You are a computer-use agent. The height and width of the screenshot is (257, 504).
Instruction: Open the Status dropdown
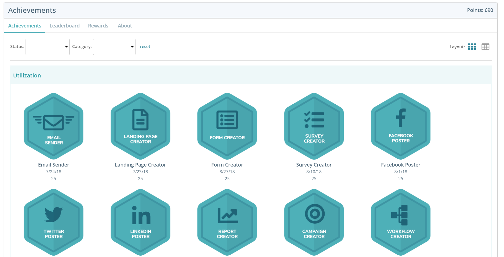click(x=47, y=47)
